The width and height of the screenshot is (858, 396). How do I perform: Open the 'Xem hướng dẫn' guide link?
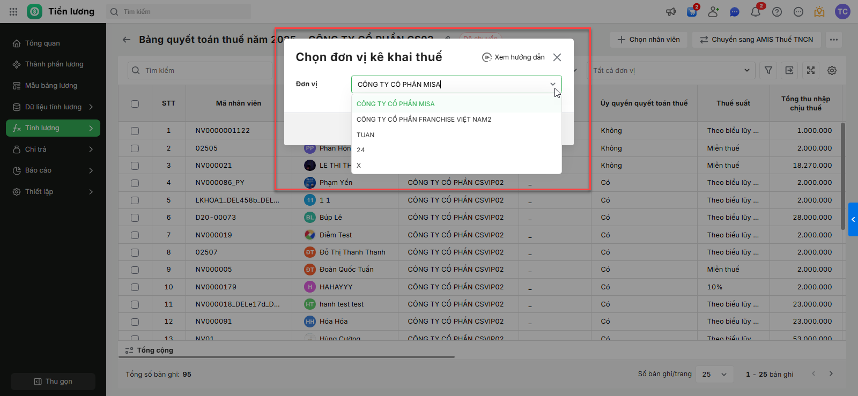[513, 57]
